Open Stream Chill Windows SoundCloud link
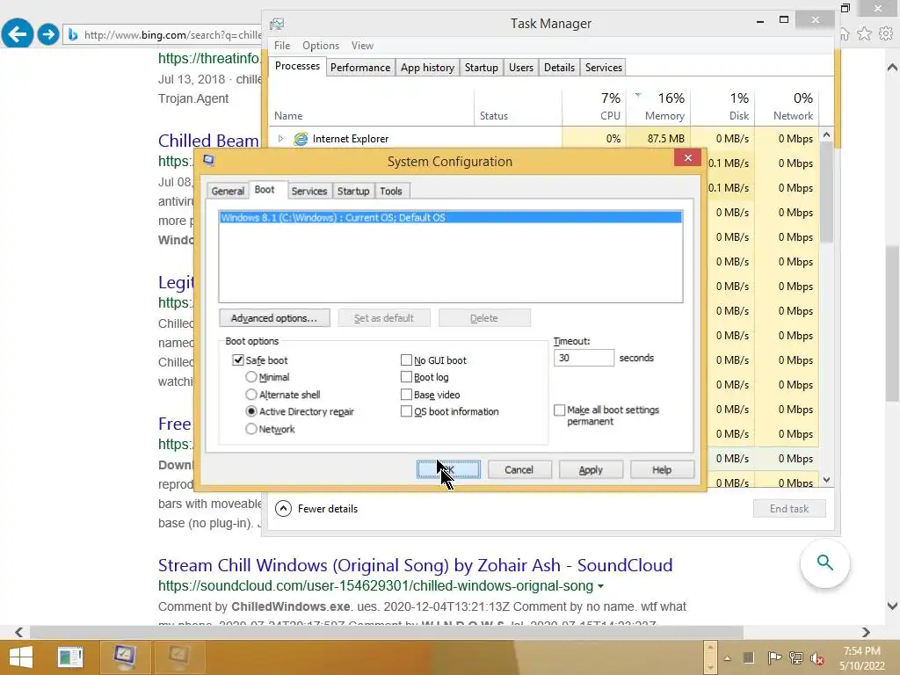Screen dimensions: 900x675 [415, 565]
